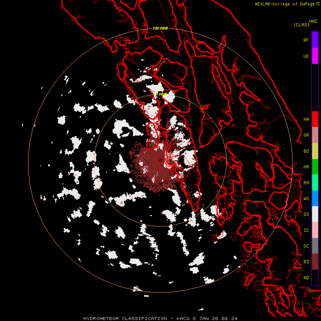Click the HA legend label

pyautogui.click(x=306, y=119)
